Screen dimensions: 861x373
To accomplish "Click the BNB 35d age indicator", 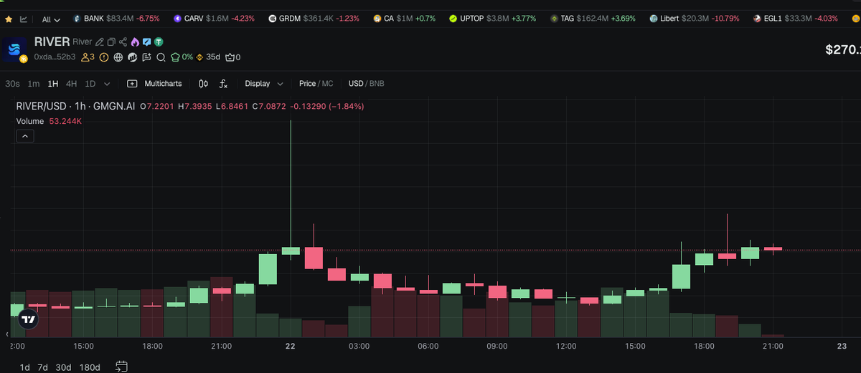I will click(209, 57).
